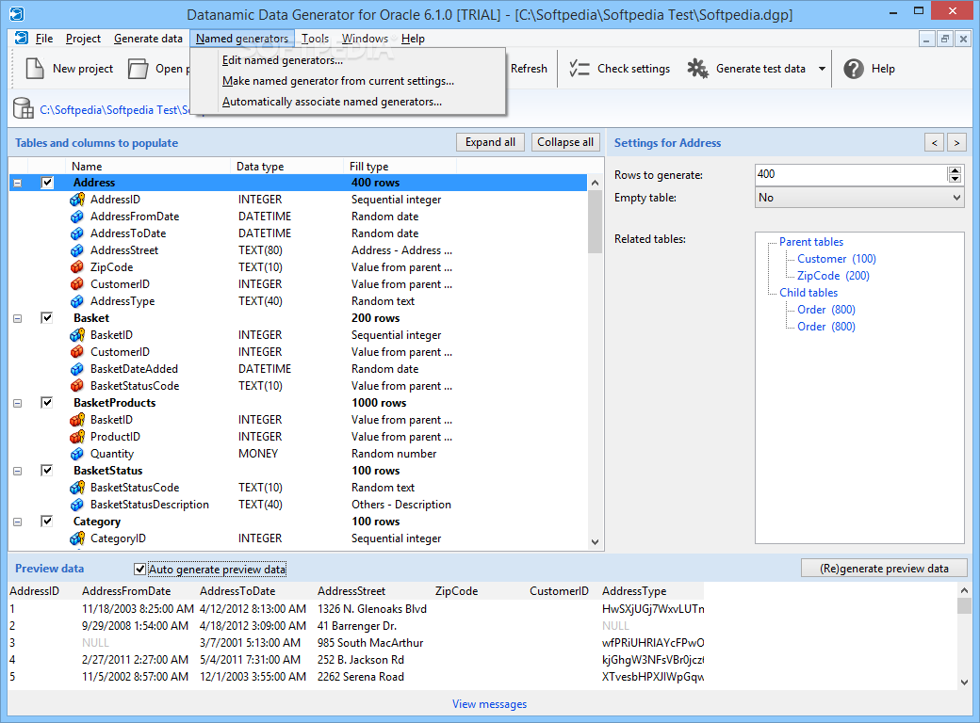This screenshot has height=723, width=980.
Task: Click the Expand all button
Action: click(x=491, y=142)
